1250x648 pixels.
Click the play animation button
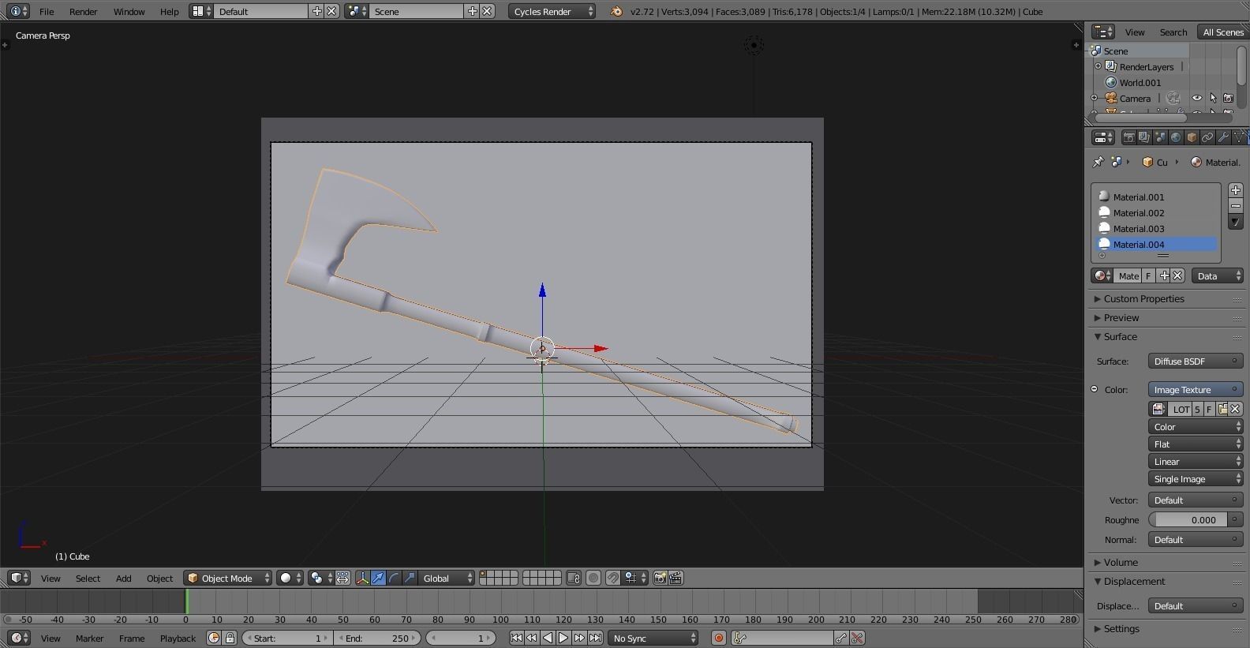(x=563, y=638)
